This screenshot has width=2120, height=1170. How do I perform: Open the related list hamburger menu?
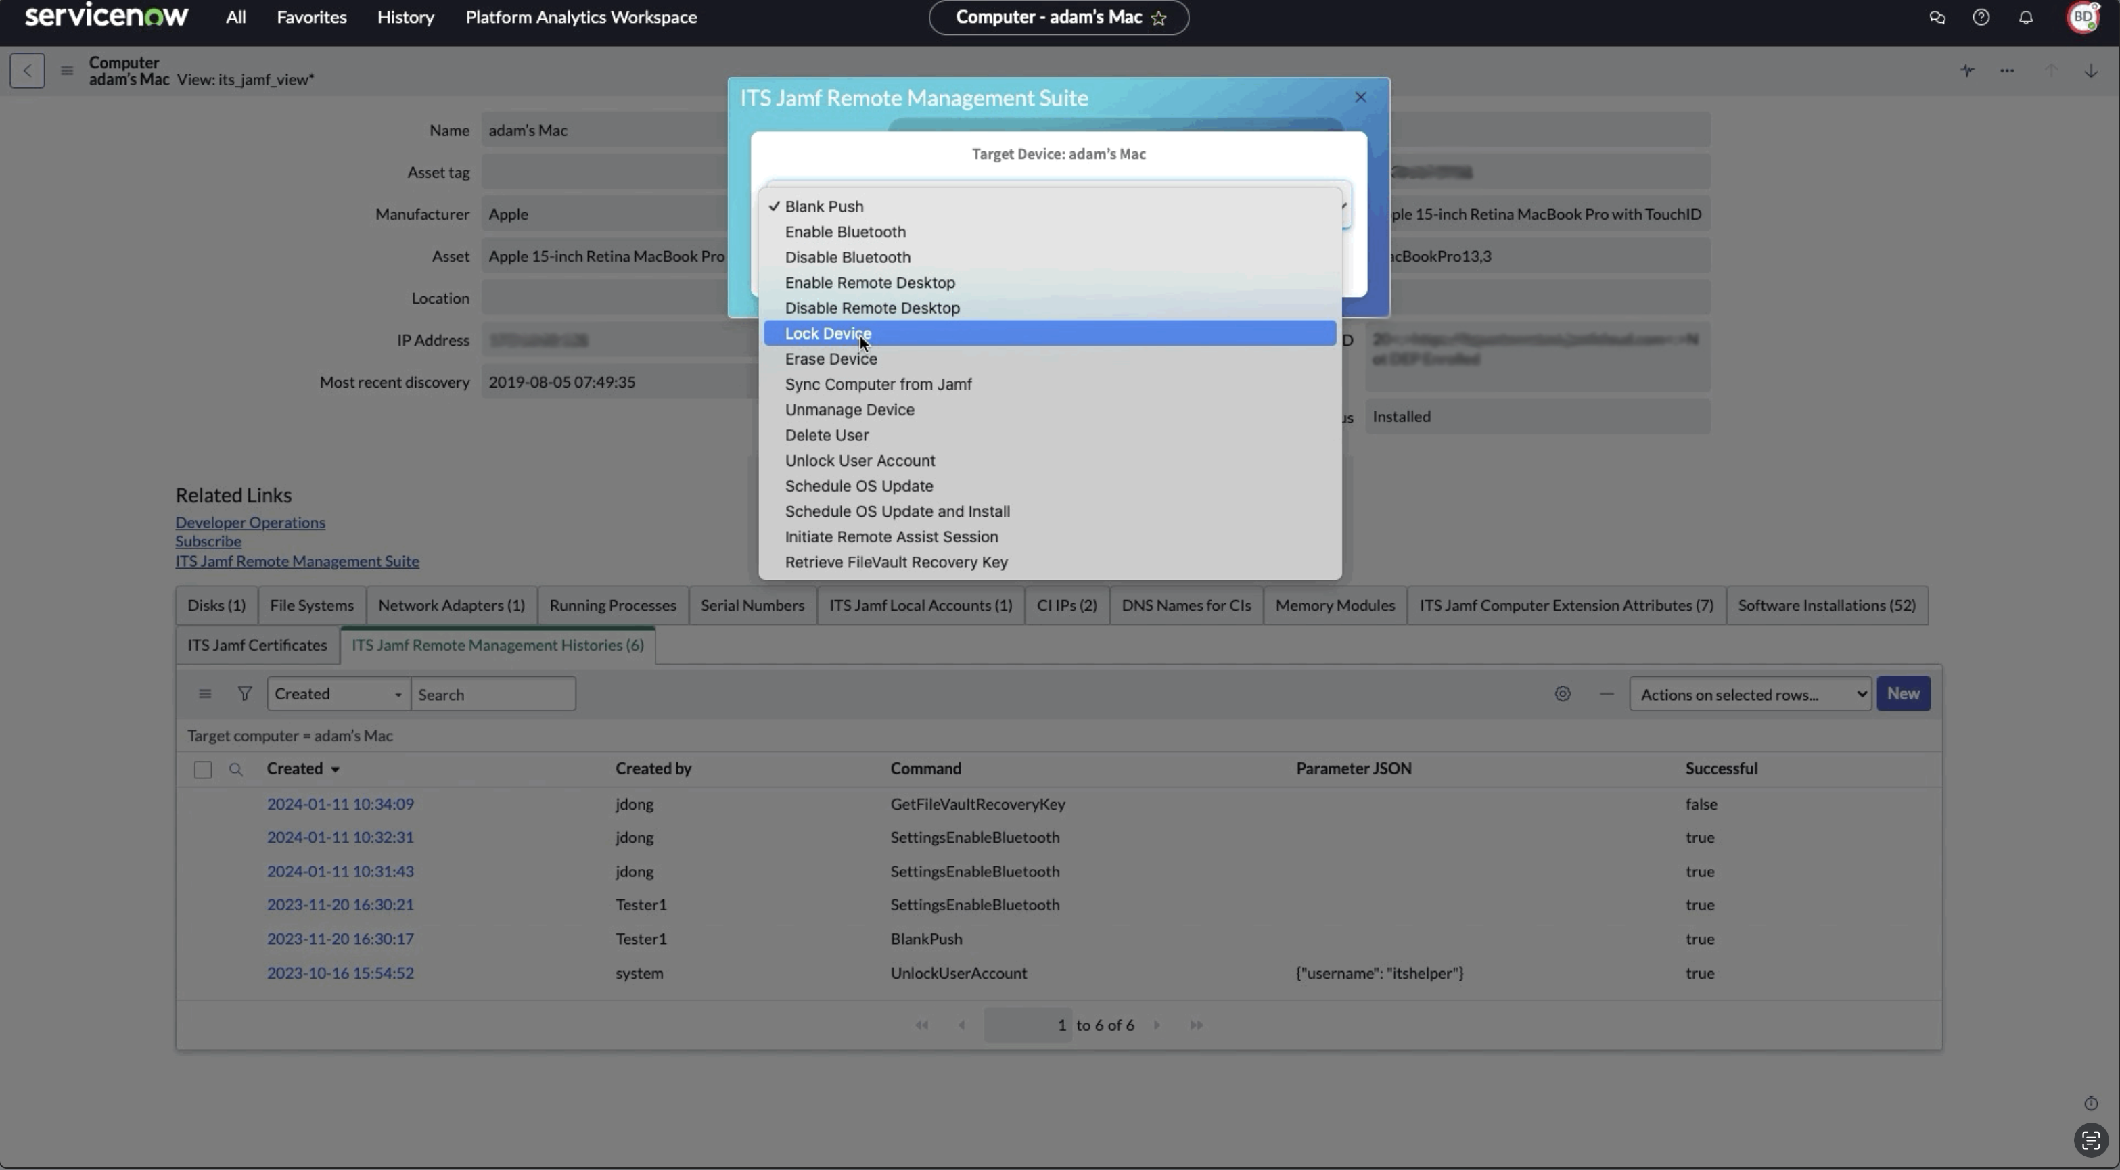205,694
